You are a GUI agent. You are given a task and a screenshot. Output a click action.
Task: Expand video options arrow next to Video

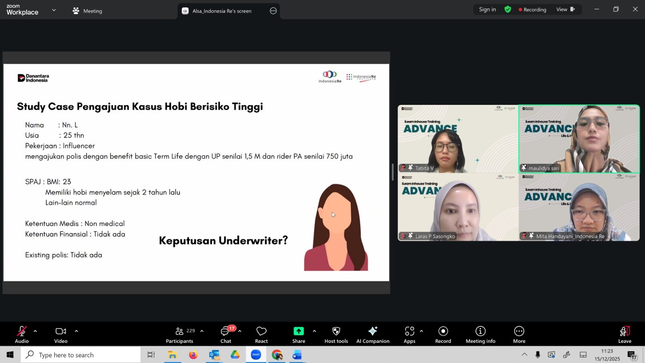tap(76, 331)
